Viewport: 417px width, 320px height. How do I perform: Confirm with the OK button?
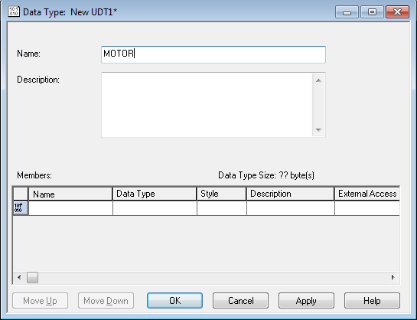pos(174,301)
